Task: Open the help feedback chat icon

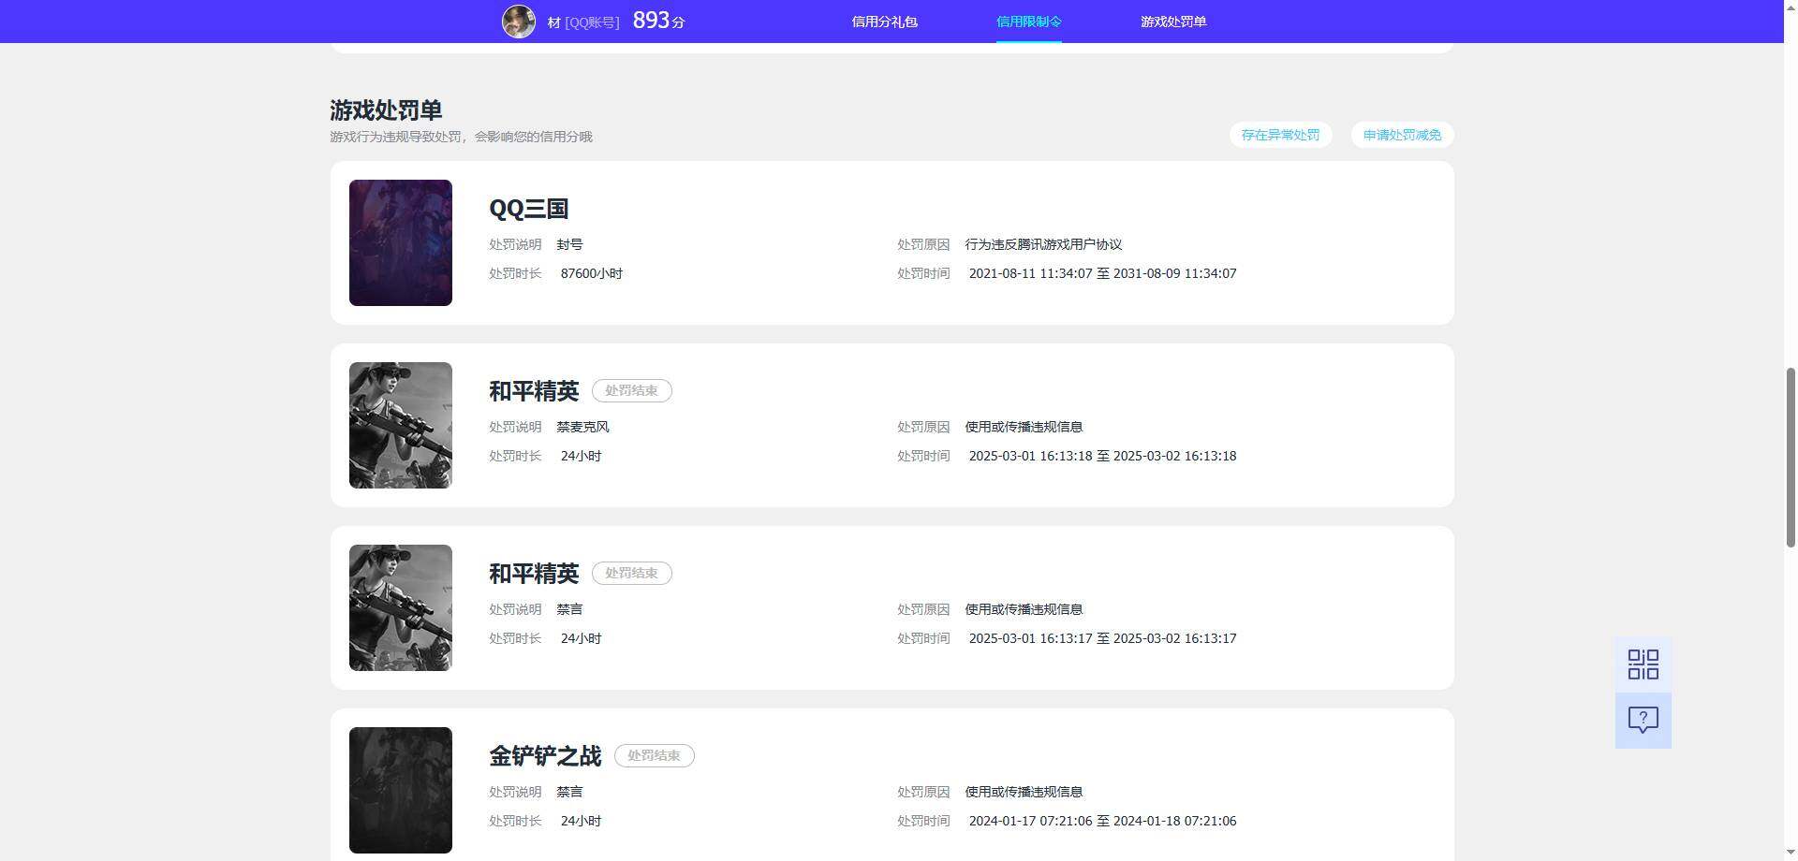Action: click(1643, 720)
